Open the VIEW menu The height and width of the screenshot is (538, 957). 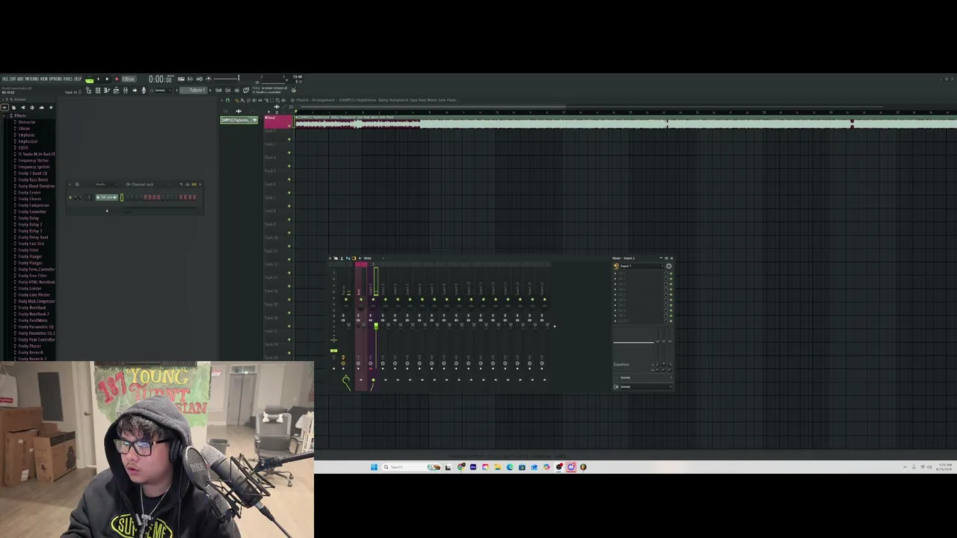click(x=44, y=78)
